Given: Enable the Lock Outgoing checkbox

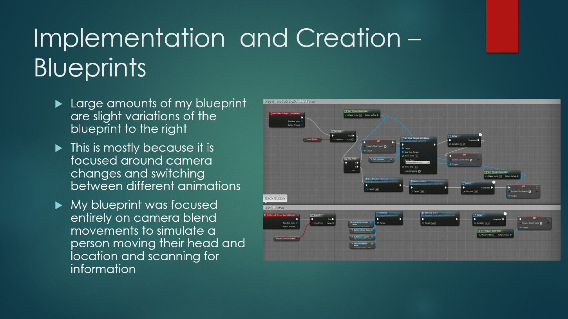Looking at the screenshot, I should click(419, 172).
